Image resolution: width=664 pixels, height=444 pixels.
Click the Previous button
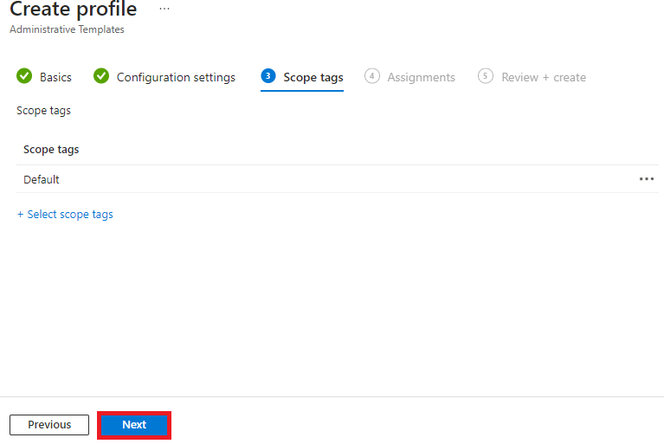point(49,425)
